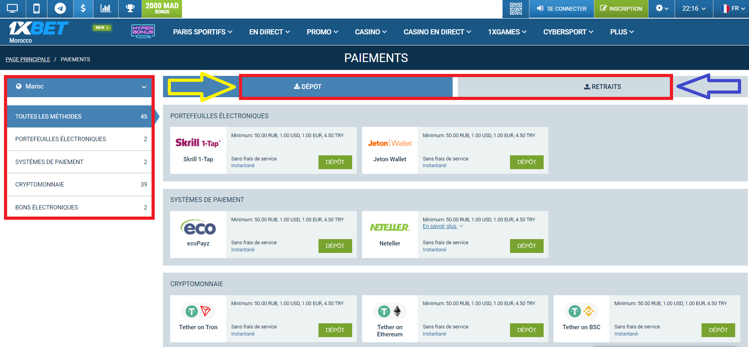
Task: Click DÉPÔT button for Skrill 1-Tap
Action: 335,162
